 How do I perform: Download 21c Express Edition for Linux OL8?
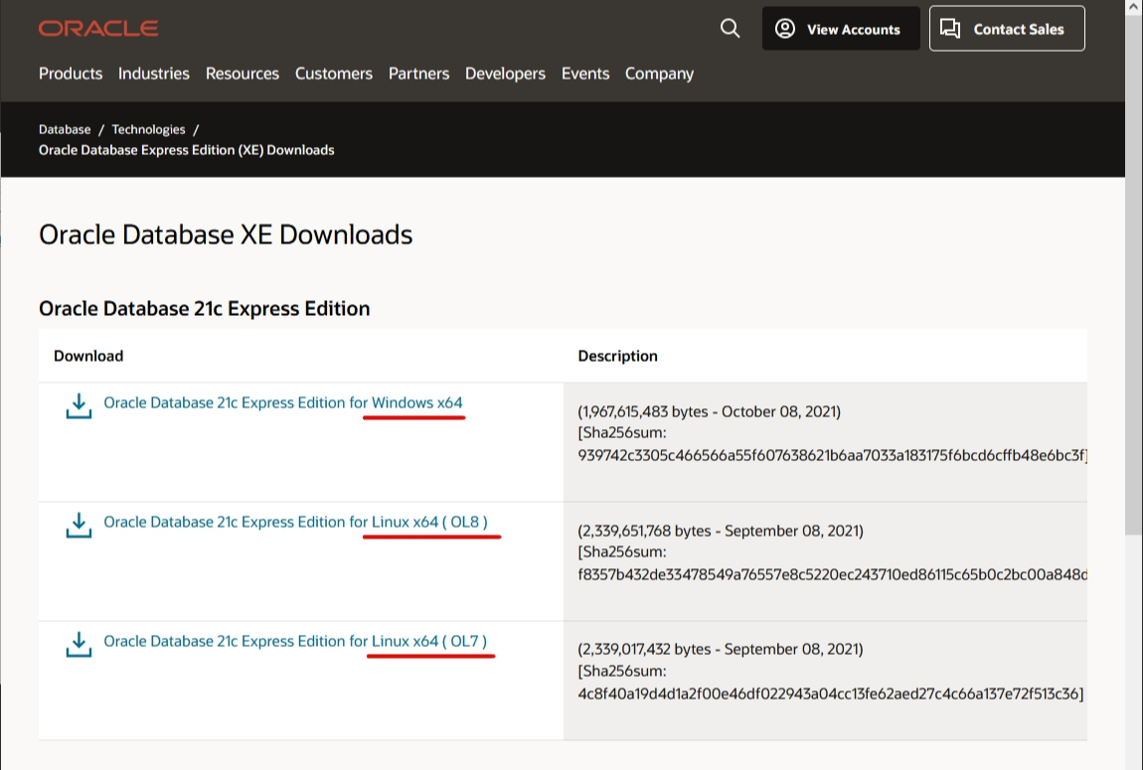(295, 523)
